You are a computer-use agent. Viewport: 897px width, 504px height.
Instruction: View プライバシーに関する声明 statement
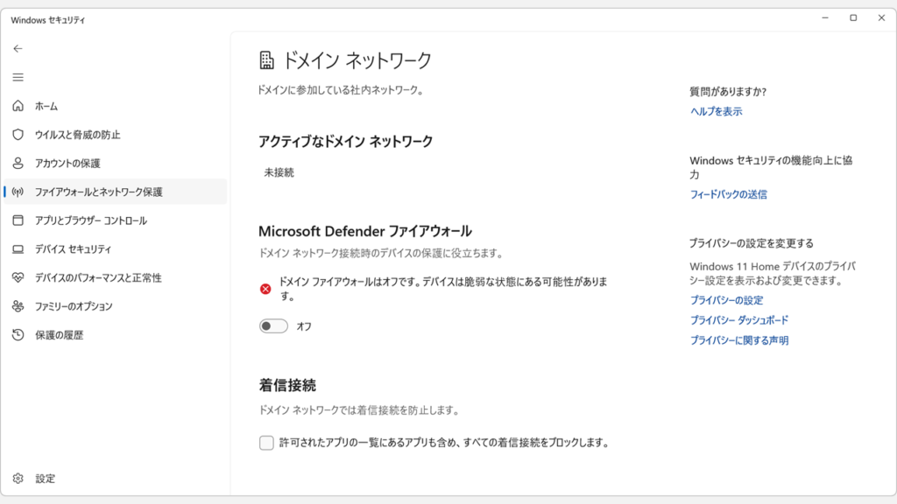point(738,340)
